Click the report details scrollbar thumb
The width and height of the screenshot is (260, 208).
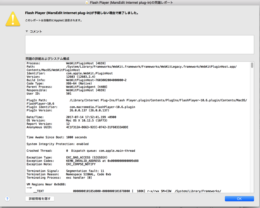point(252,65)
